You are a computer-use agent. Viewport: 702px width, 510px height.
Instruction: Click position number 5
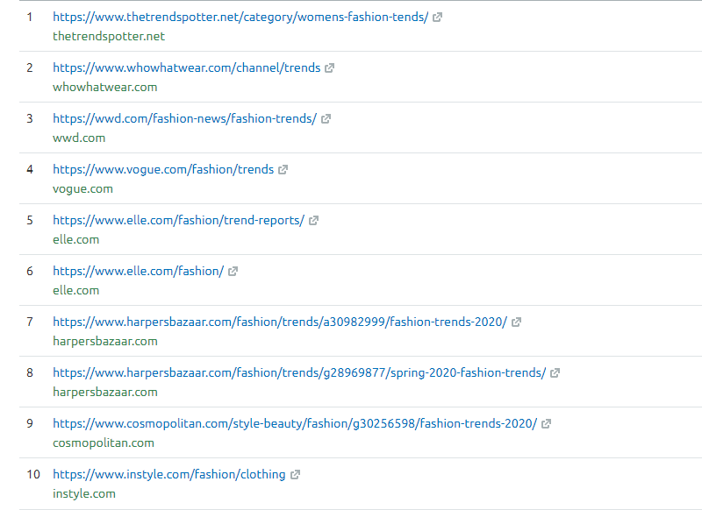[30, 220]
